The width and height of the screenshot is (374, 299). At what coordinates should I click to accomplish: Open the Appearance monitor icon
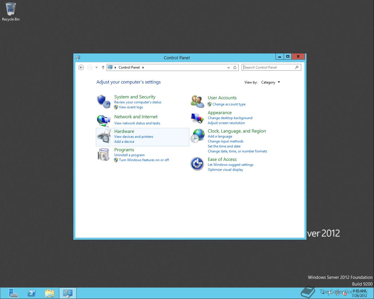click(x=198, y=118)
